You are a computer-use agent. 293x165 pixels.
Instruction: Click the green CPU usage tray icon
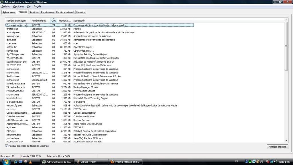250,162
